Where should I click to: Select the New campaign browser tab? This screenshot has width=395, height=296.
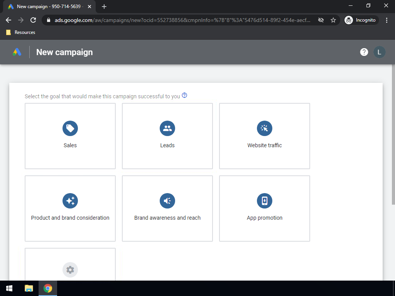(49, 7)
